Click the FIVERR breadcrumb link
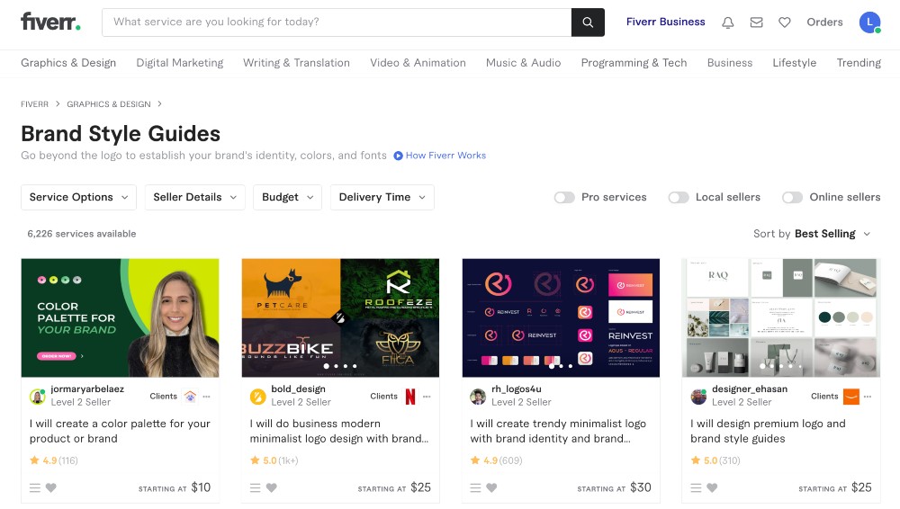 tap(34, 104)
